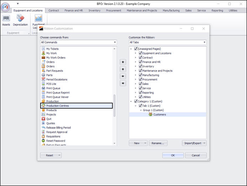247x186 pixels.
Task: Select the Quotes command icon
Action: coord(43,123)
